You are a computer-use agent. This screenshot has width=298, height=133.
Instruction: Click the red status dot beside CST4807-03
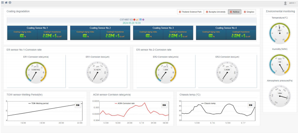tap(134, 20)
